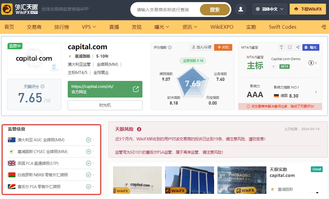329x199 pixels.
Task: Open the blue building survey photo
Action: (190, 180)
